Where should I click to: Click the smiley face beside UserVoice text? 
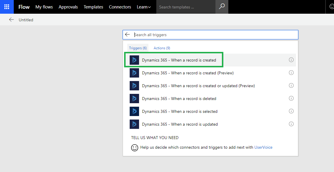135,148
